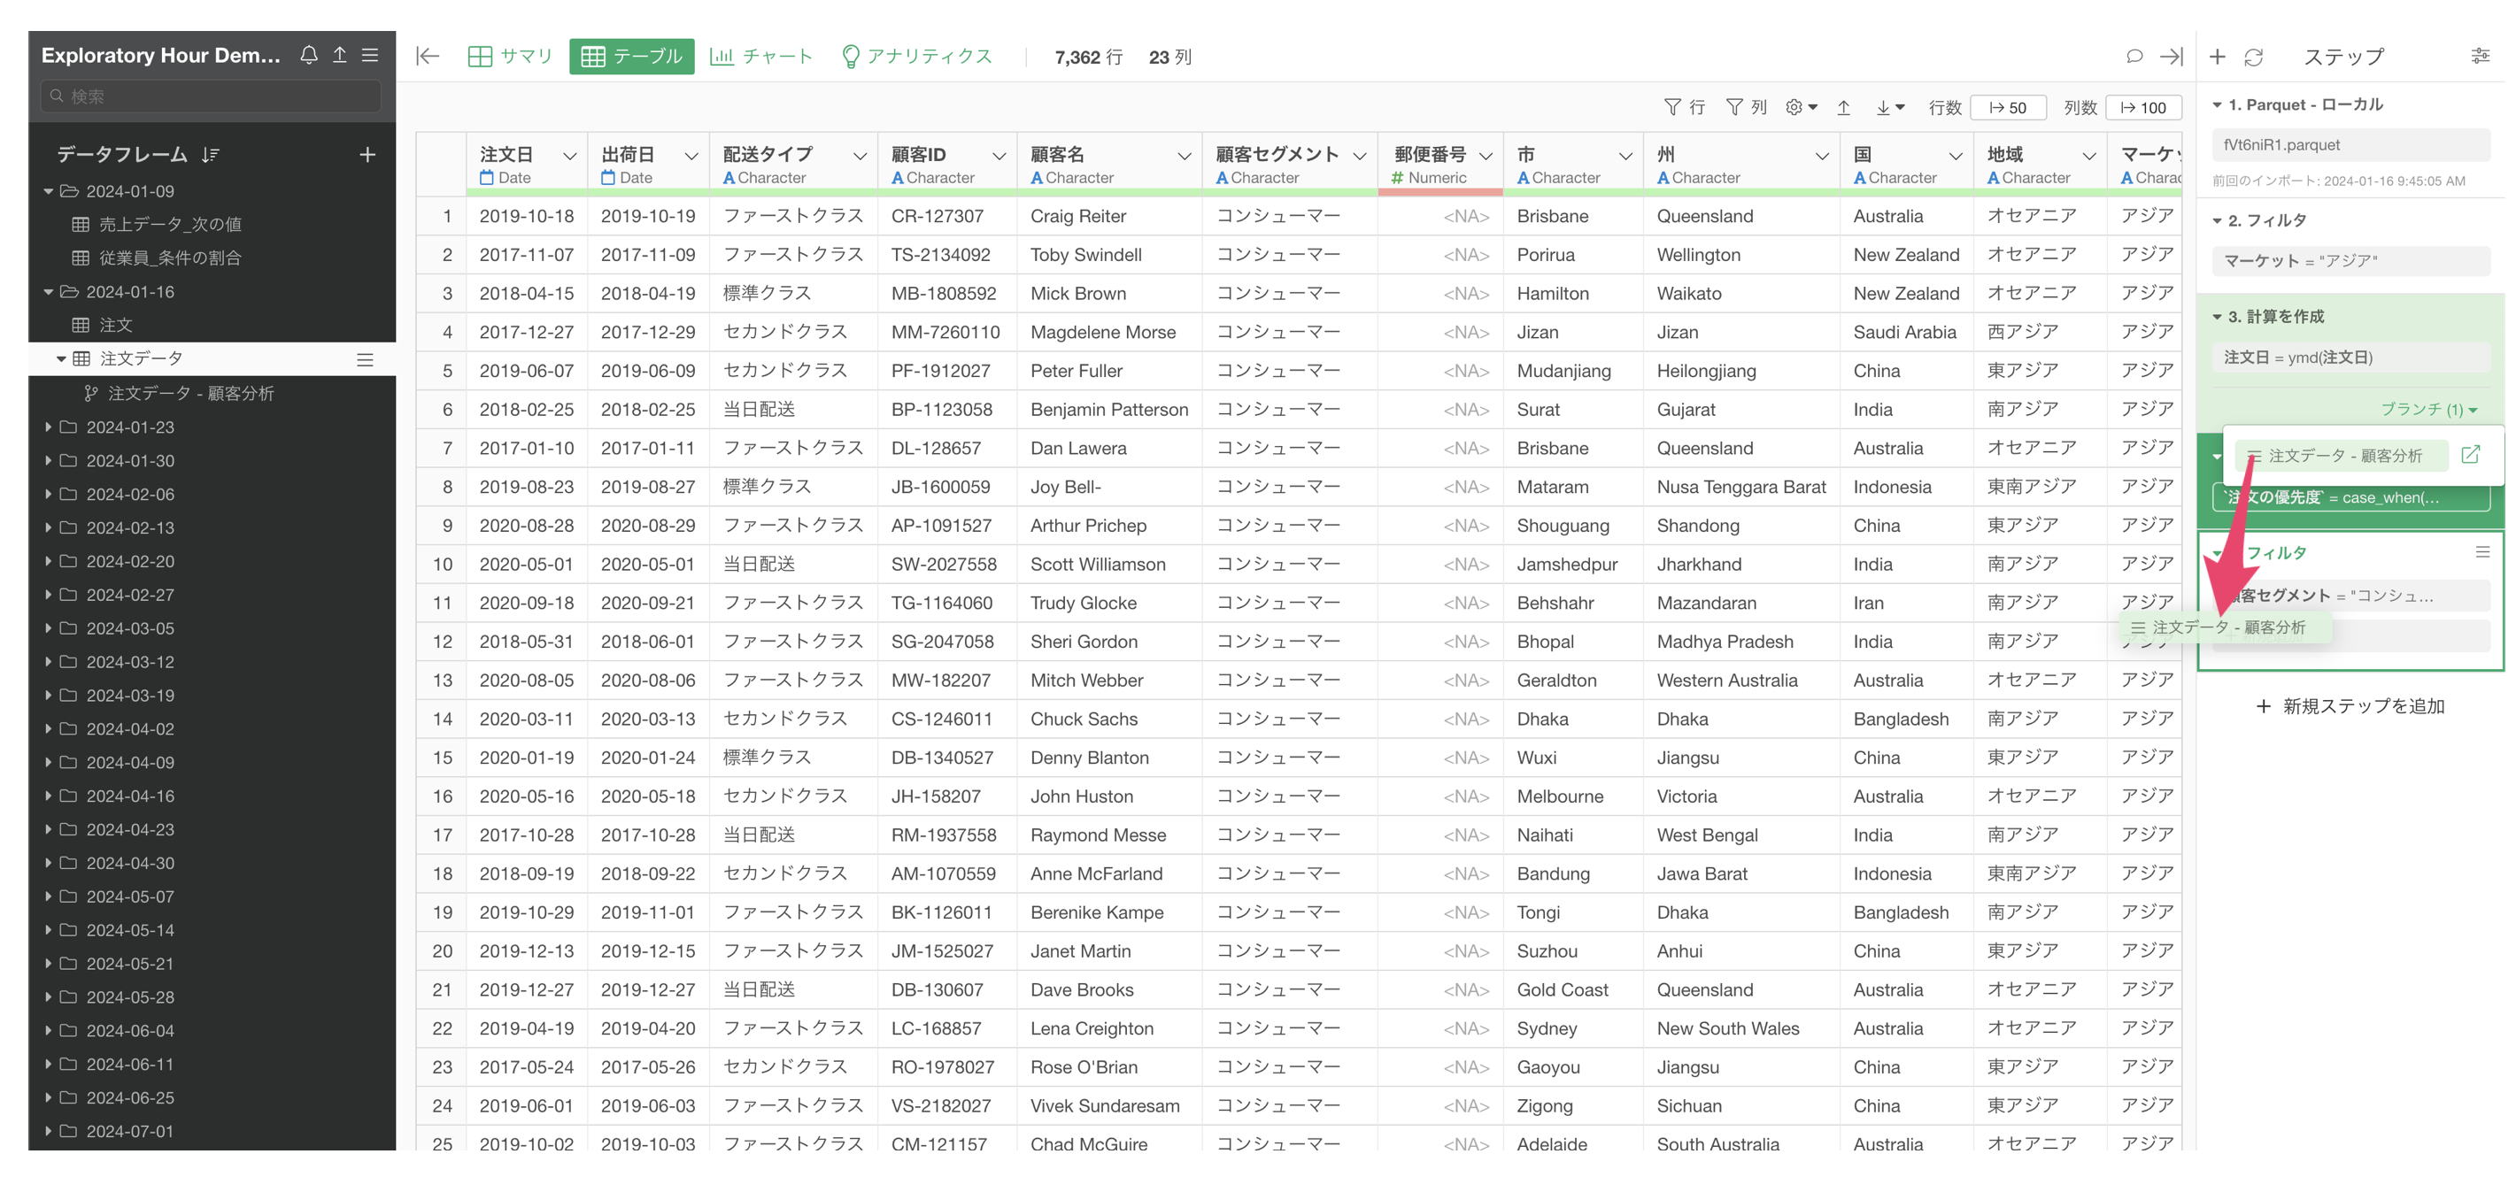Expand the 2024-01-23 folder
The width and height of the screenshot is (2516, 1177).
pyautogui.click(x=48, y=427)
